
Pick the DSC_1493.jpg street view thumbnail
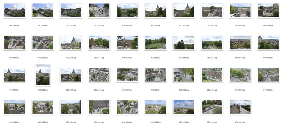click(99, 10)
